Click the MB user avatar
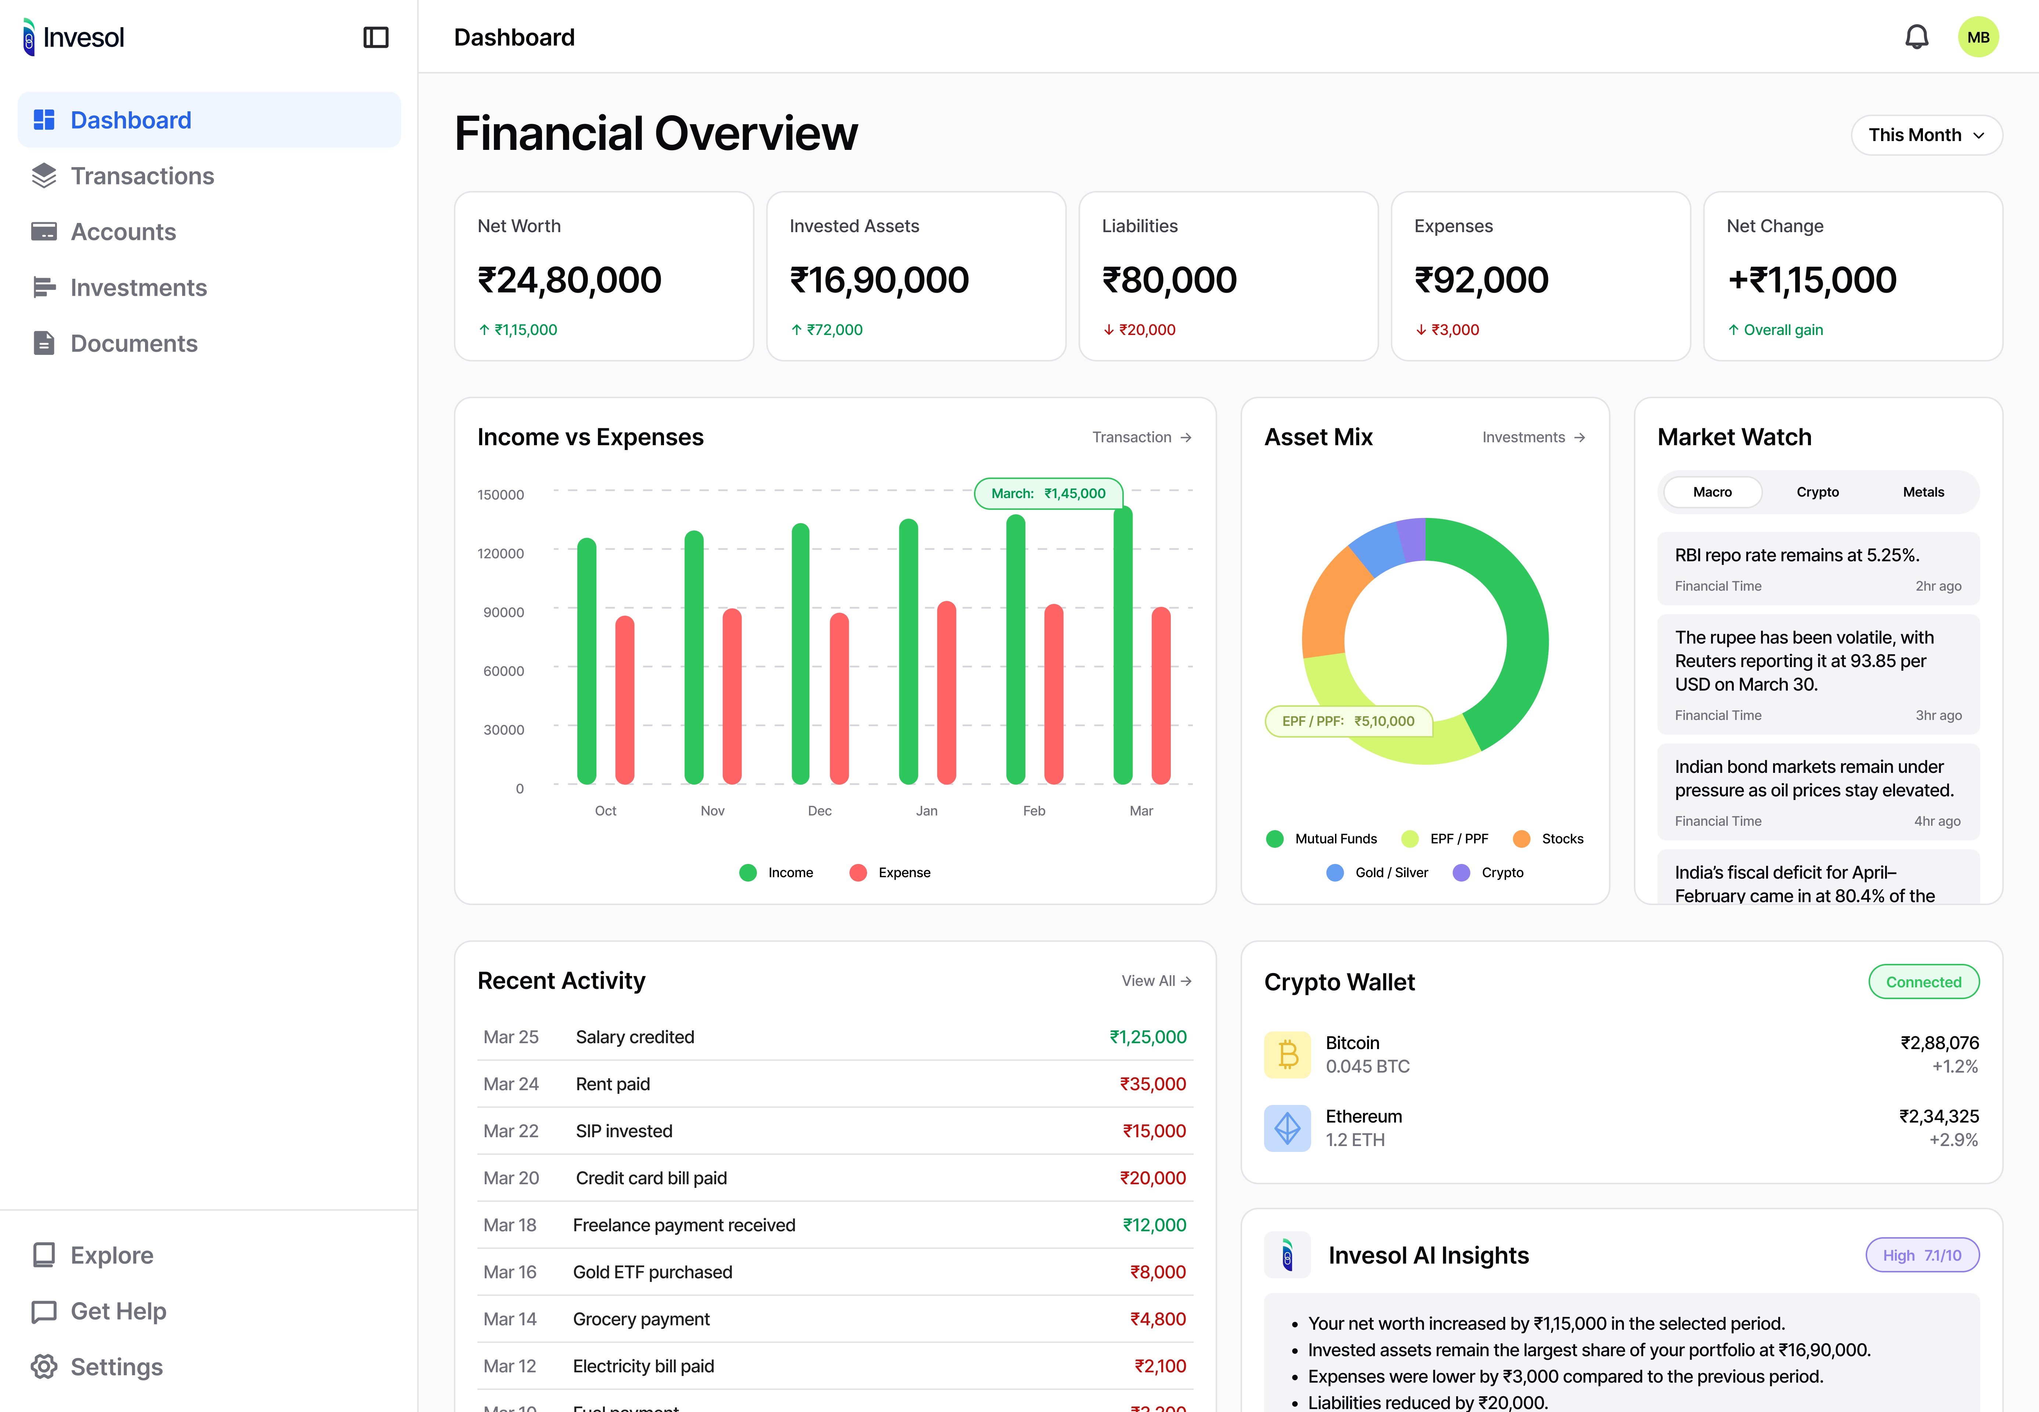The height and width of the screenshot is (1412, 2039). point(1978,37)
